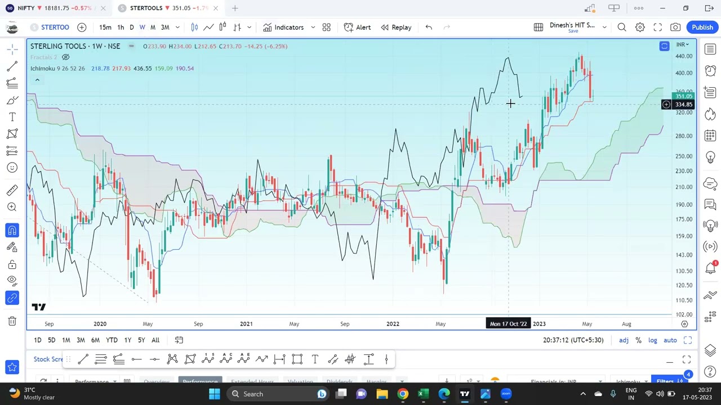The image size is (721, 405).
Task: Create an Alert
Action: (357, 27)
